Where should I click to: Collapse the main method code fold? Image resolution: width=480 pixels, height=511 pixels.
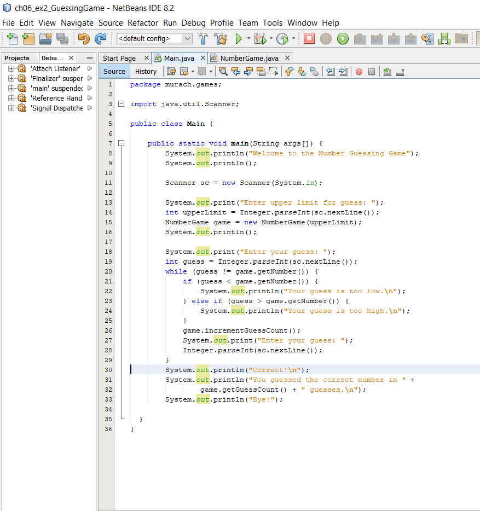pyautogui.click(x=122, y=143)
